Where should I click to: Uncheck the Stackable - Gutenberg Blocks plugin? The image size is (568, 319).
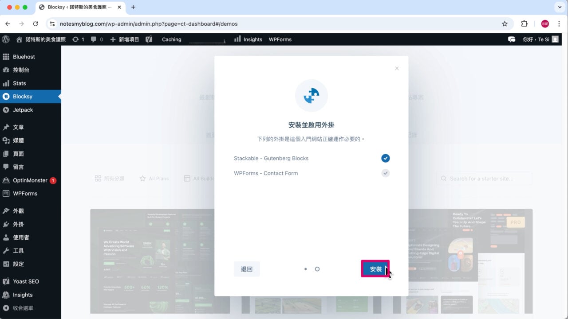click(385, 158)
